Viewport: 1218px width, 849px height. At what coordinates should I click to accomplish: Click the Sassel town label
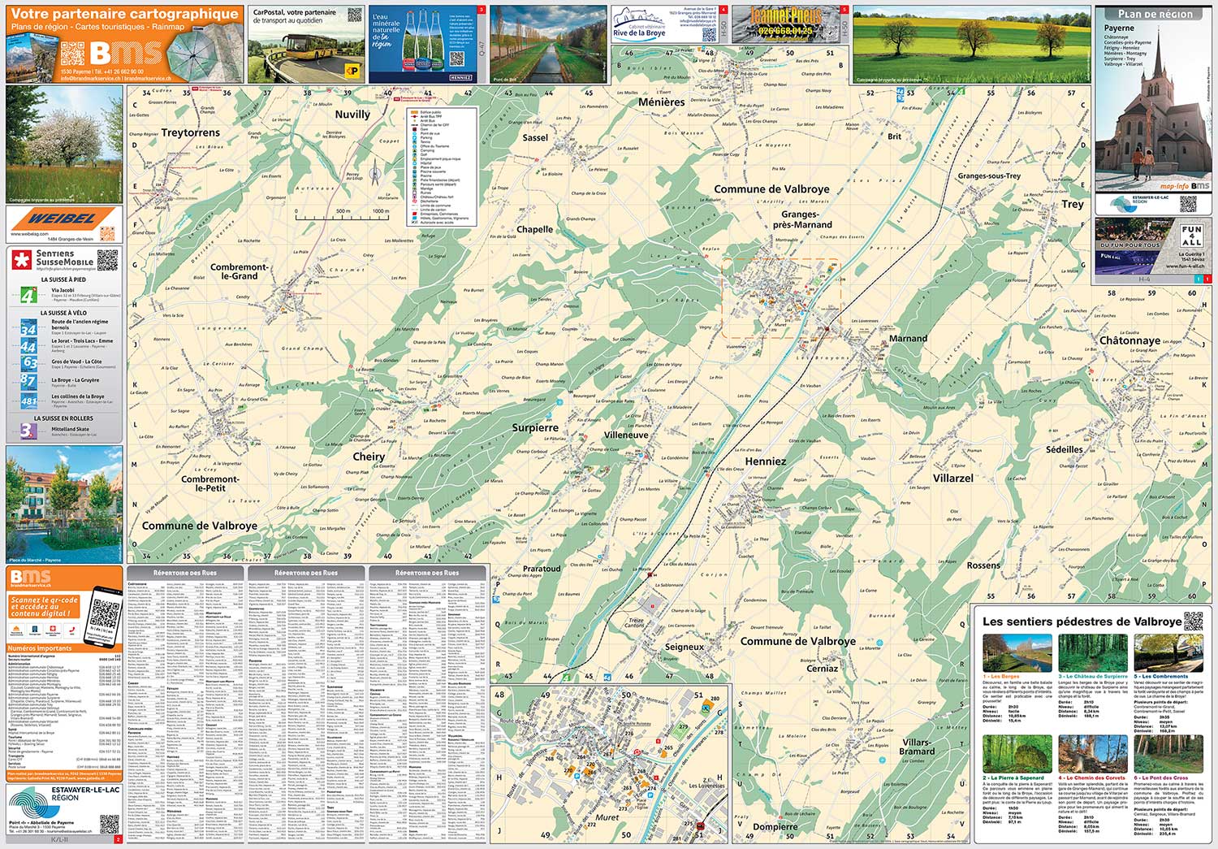pos(535,137)
